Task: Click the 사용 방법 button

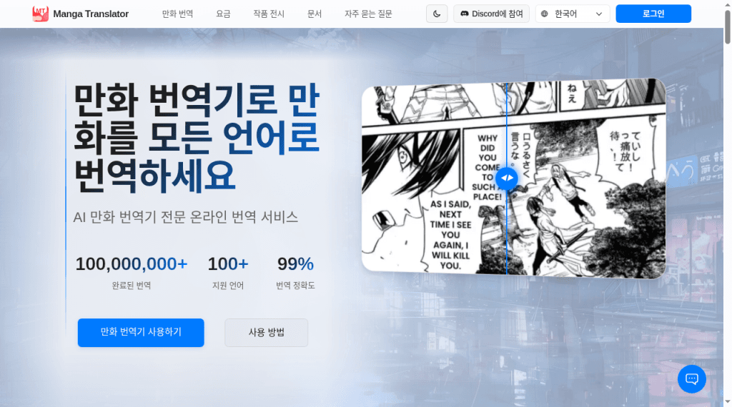Action: (266, 333)
